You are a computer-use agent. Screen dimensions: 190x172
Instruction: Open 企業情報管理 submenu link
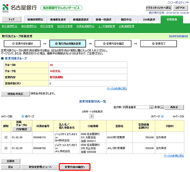(x=126, y=26)
